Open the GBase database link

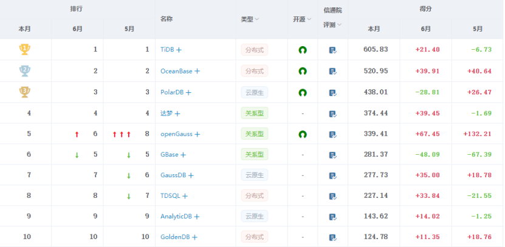170,155
